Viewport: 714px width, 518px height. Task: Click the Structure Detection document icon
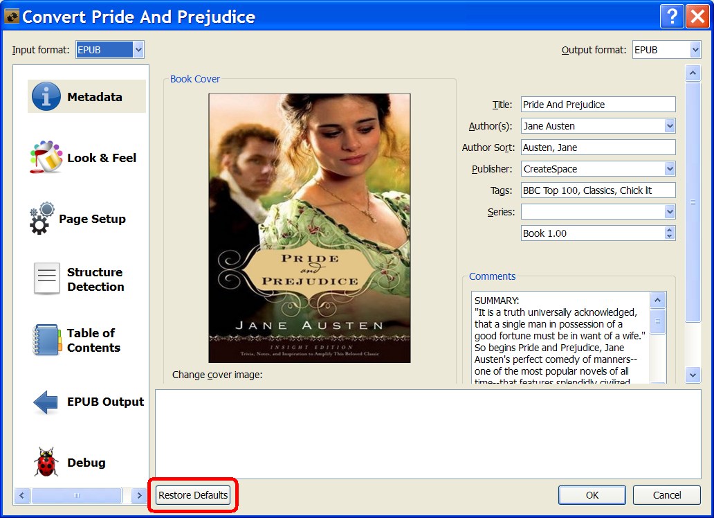coord(46,278)
